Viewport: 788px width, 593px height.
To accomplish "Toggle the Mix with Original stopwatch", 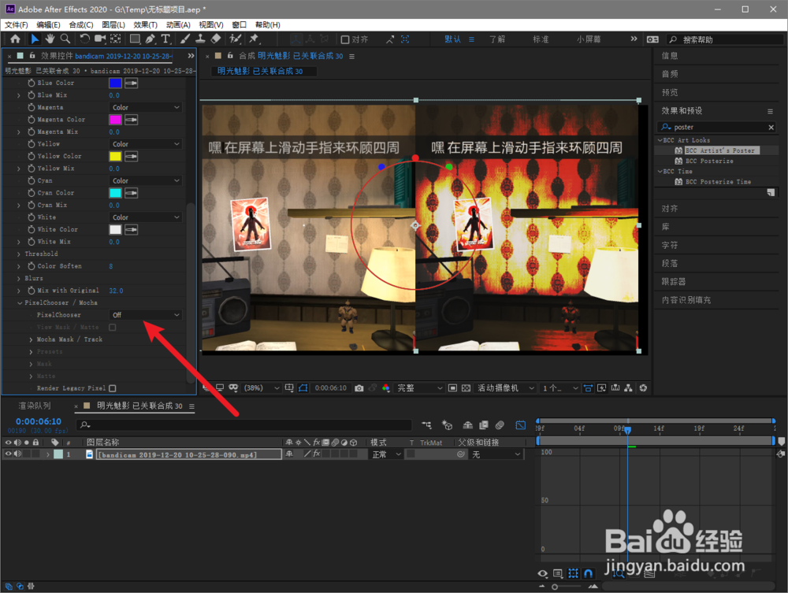I will (32, 291).
